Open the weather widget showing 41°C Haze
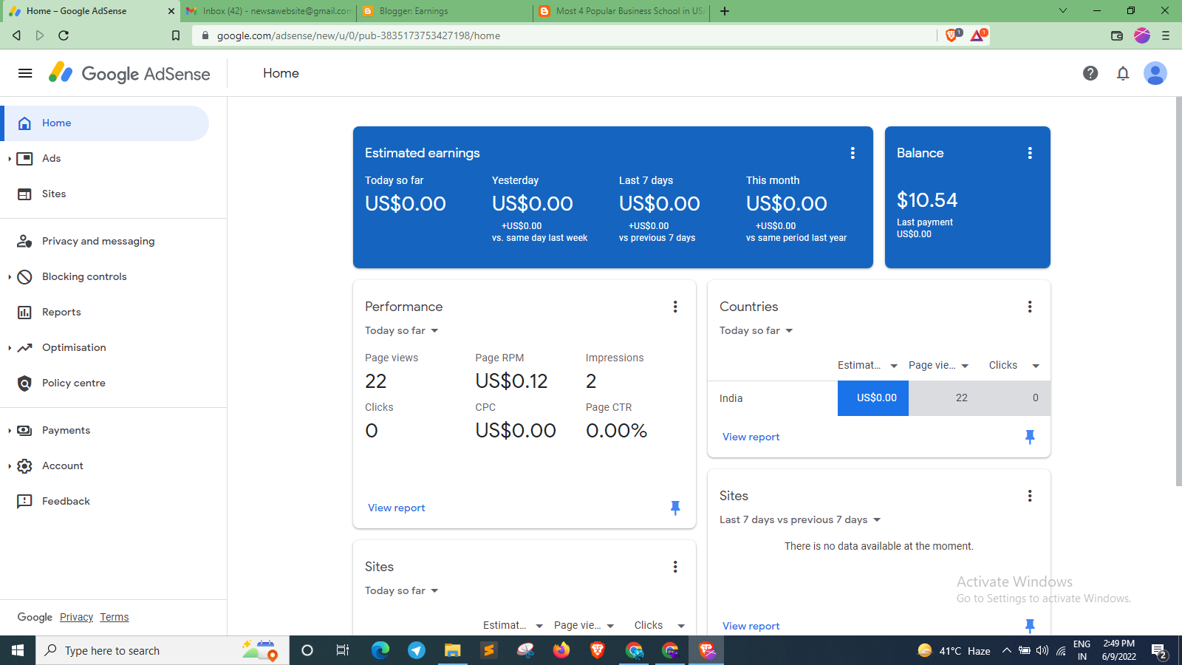The width and height of the screenshot is (1182, 665). pyautogui.click(x=954, y=650)
